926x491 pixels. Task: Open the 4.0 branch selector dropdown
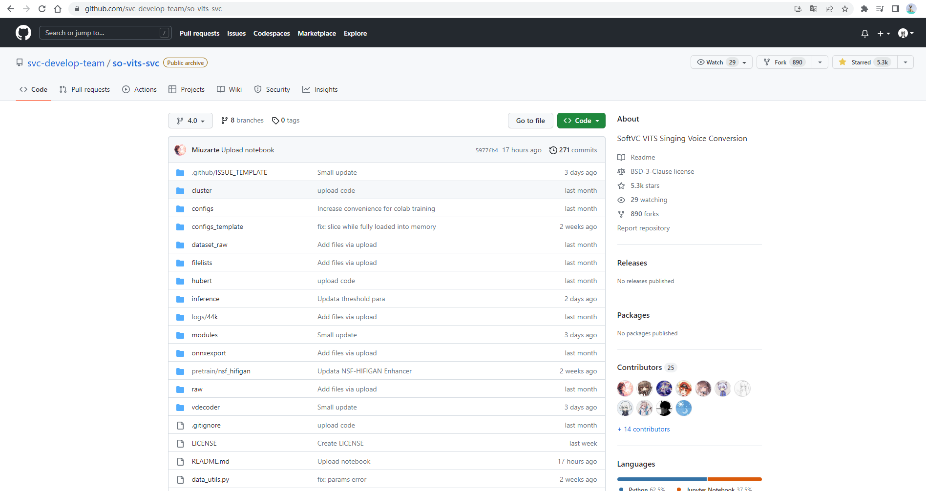pos(190,121)
